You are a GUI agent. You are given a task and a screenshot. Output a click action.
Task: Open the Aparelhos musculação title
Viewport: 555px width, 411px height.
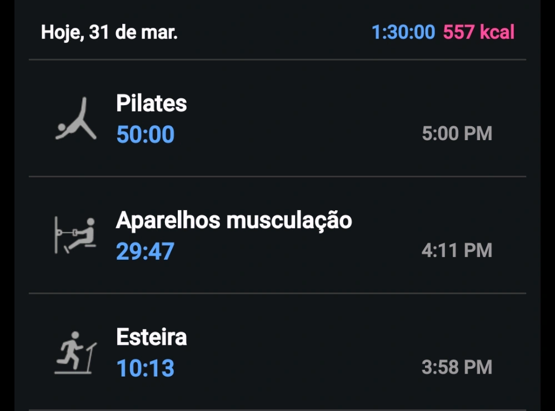click(234, 220)
